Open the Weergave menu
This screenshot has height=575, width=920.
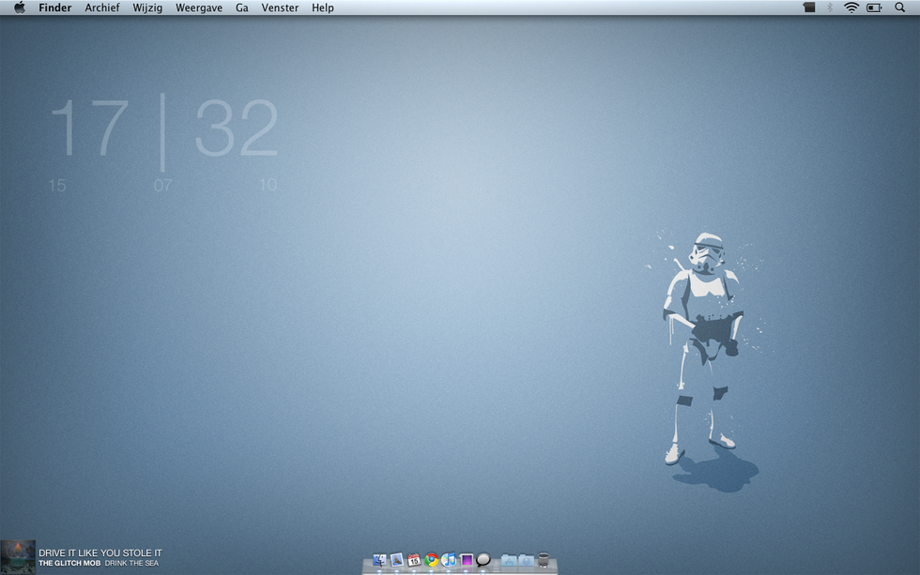199,8
